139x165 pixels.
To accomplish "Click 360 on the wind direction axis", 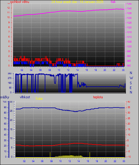I will coord(10,74).
